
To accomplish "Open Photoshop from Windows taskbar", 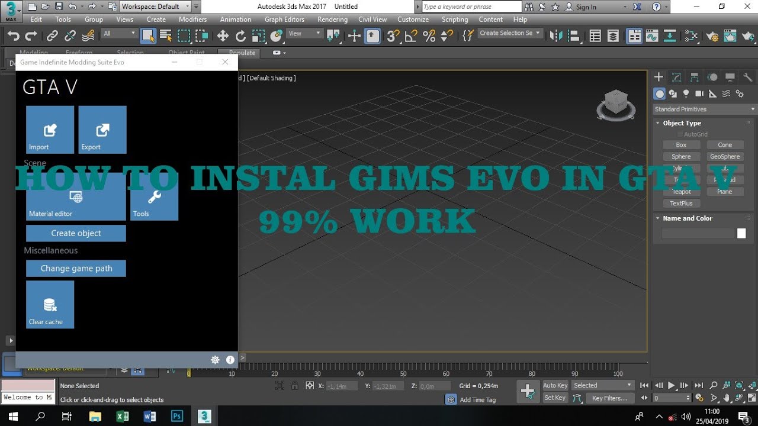I will click(x=177, y=416).
